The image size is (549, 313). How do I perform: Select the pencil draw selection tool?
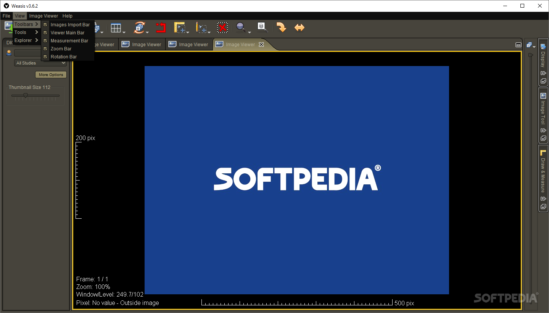202,28
